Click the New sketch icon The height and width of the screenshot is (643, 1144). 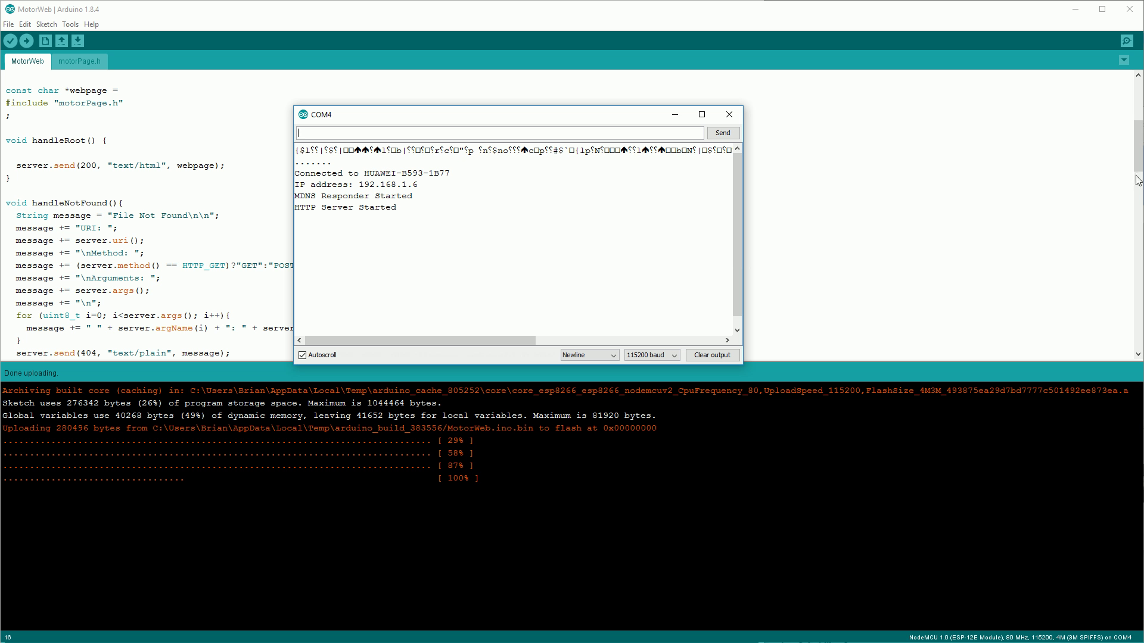45,41
